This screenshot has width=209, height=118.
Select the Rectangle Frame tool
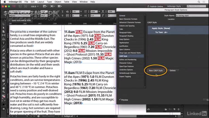[x=3, y=58]
